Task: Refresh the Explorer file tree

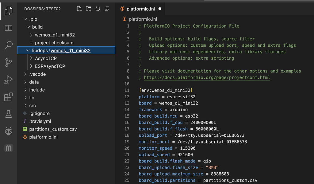Action: point(98,9)
